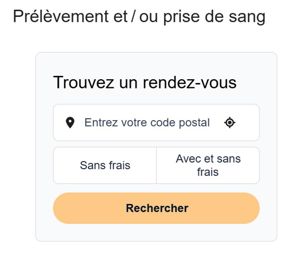Click the geolocation crosshair icon
The width and height of the screenshot is (302, 270).
click(x=230, y=123)
